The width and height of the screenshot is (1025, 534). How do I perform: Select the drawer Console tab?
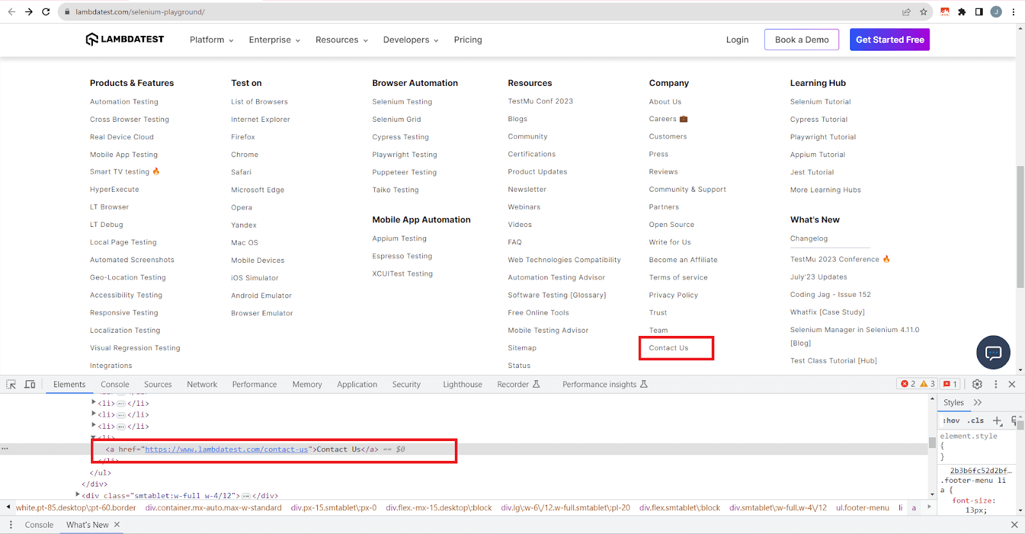click(39, 524)
